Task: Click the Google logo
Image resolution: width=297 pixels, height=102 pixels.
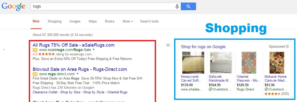Action: point(13,7)
